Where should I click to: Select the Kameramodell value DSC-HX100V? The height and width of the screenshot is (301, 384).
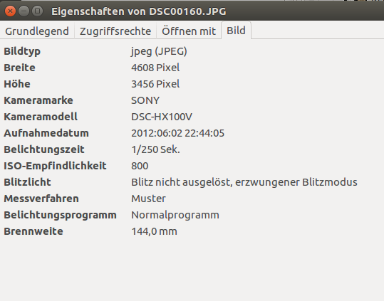[162, 117]
